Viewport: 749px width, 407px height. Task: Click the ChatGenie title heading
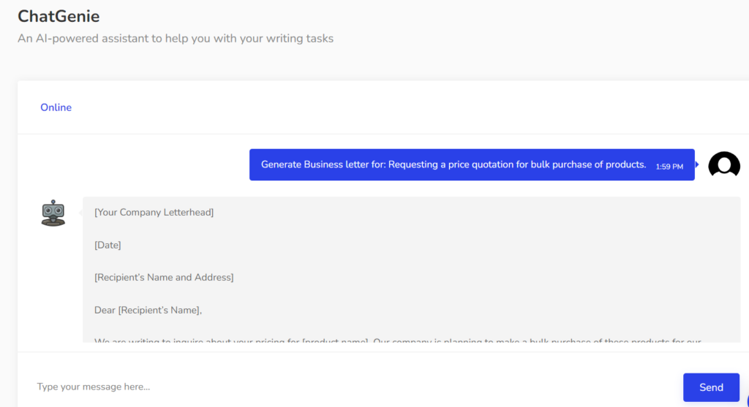[59, 16]
